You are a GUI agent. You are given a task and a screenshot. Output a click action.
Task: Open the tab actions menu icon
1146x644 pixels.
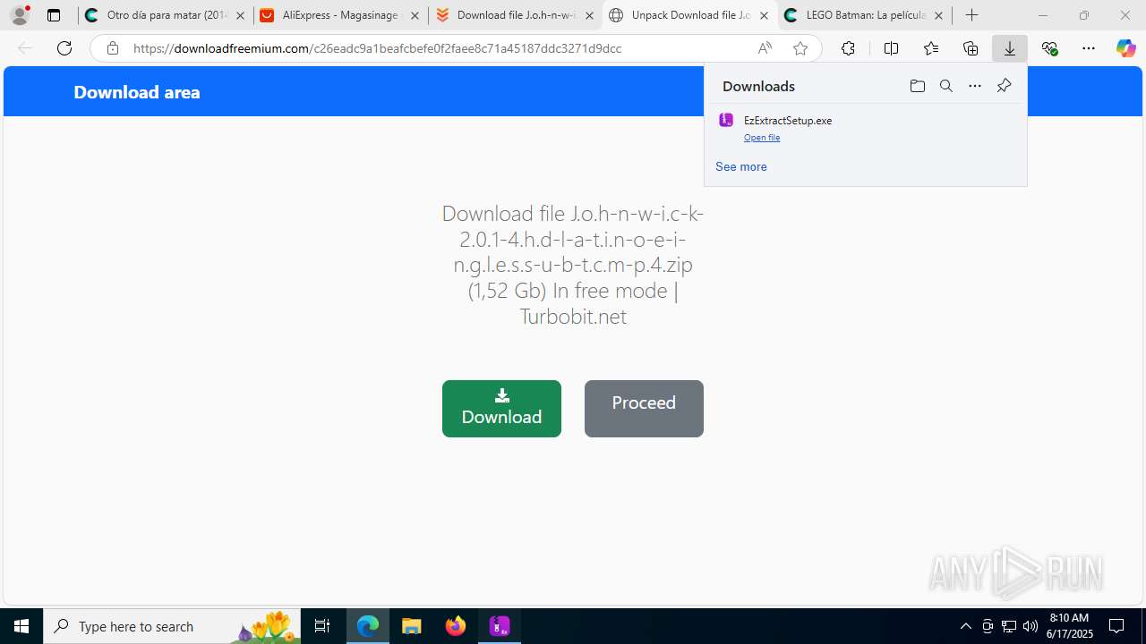[x=54, y=15]
